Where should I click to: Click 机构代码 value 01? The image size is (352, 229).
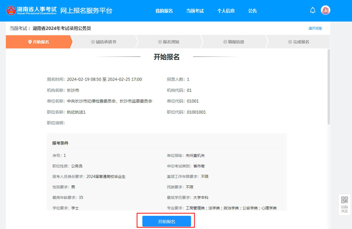click(189, 90)
